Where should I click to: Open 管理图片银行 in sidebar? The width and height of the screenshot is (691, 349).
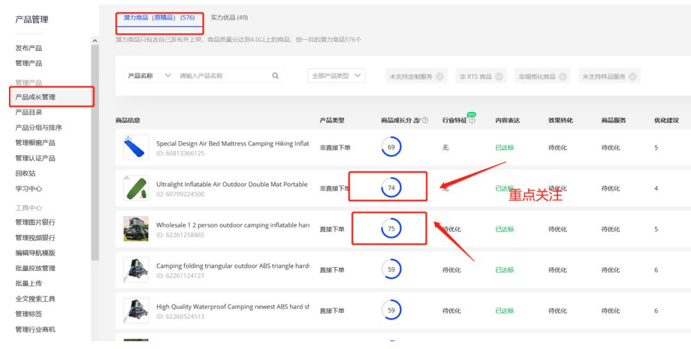(35, 222)
